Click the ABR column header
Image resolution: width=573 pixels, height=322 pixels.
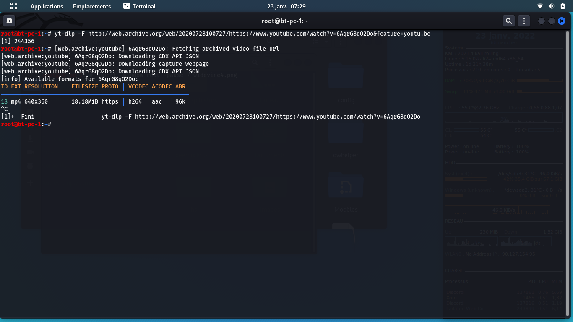point(180,86)
